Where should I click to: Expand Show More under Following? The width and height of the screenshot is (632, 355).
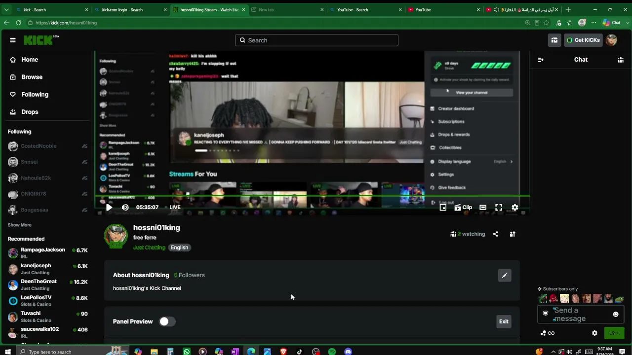pos(20,225)
